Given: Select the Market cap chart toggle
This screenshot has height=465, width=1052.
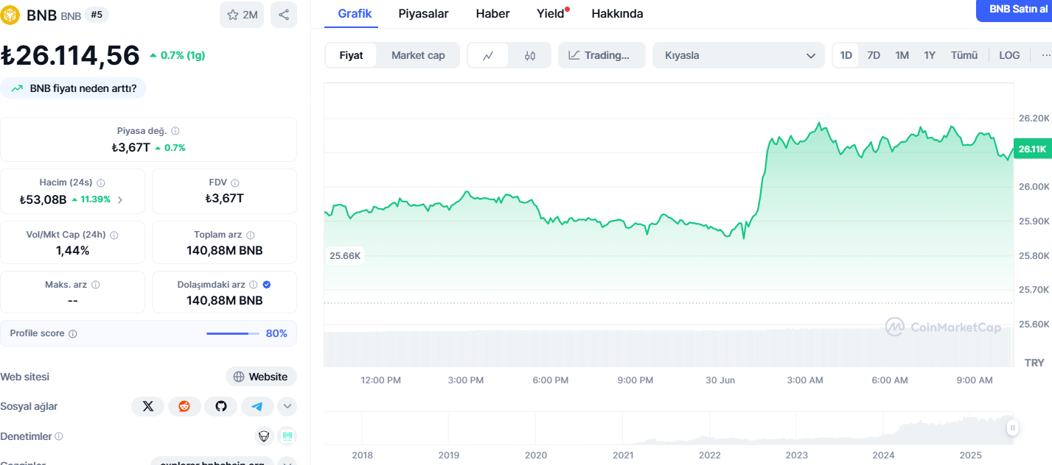Looking at the screenshot, I should pyautogui.click(x=418, y=55).
